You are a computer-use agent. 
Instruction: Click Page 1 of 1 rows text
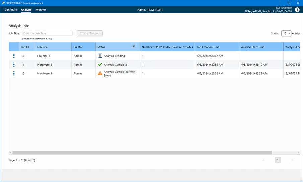[22, 160]
